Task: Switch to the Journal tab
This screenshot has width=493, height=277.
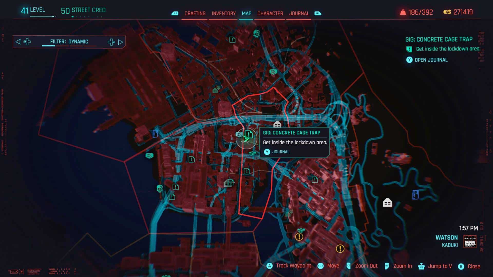Action: coord(299,13)
